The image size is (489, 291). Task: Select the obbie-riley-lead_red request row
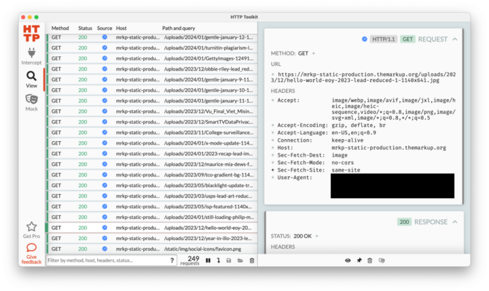tap(152, 69)
